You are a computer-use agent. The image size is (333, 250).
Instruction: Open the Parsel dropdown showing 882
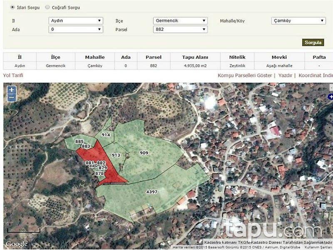click(180, 29)
